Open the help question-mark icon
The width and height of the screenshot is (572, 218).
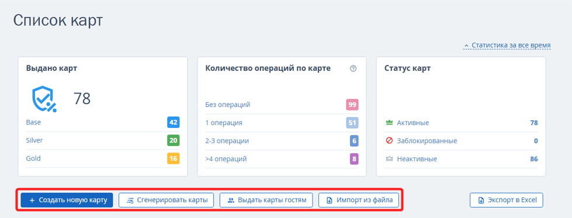353,68
